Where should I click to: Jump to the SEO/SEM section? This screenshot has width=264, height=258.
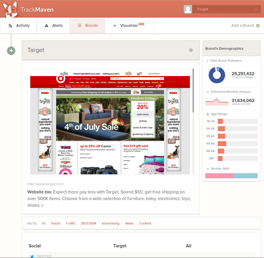[88, 223]
